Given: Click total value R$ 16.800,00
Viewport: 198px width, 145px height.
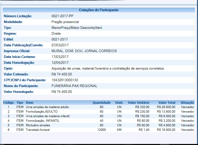Looking at the screenshot, I should (166, 130).
